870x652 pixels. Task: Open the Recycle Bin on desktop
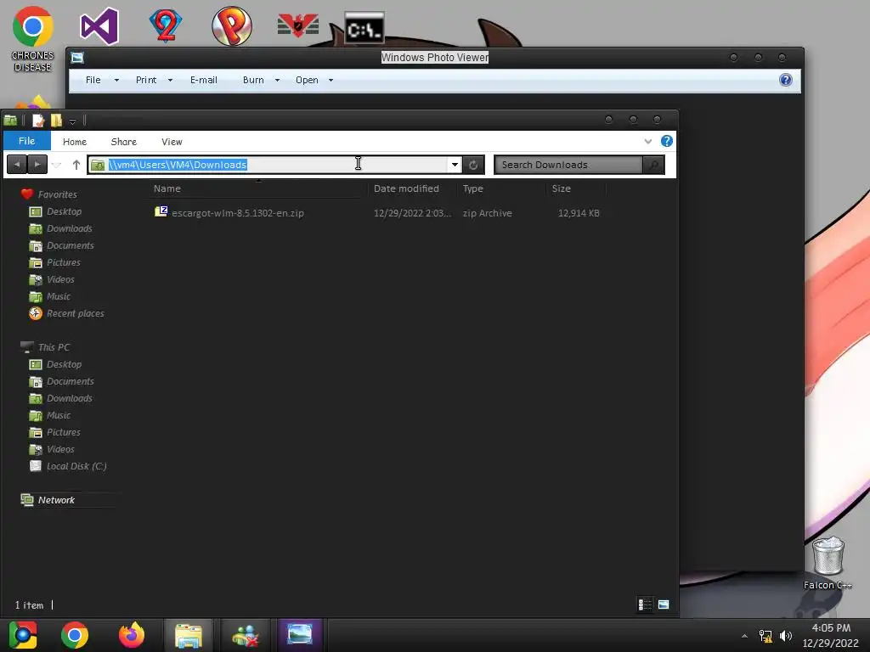click(828, 564)
